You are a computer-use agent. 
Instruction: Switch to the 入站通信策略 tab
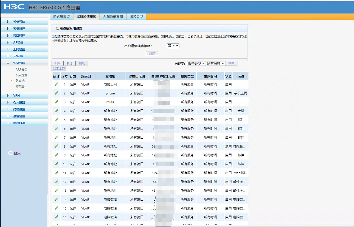click(x=113, y=16)
